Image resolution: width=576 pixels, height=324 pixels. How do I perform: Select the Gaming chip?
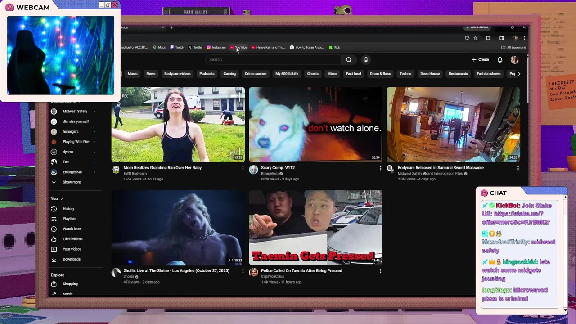coord(229,74)
